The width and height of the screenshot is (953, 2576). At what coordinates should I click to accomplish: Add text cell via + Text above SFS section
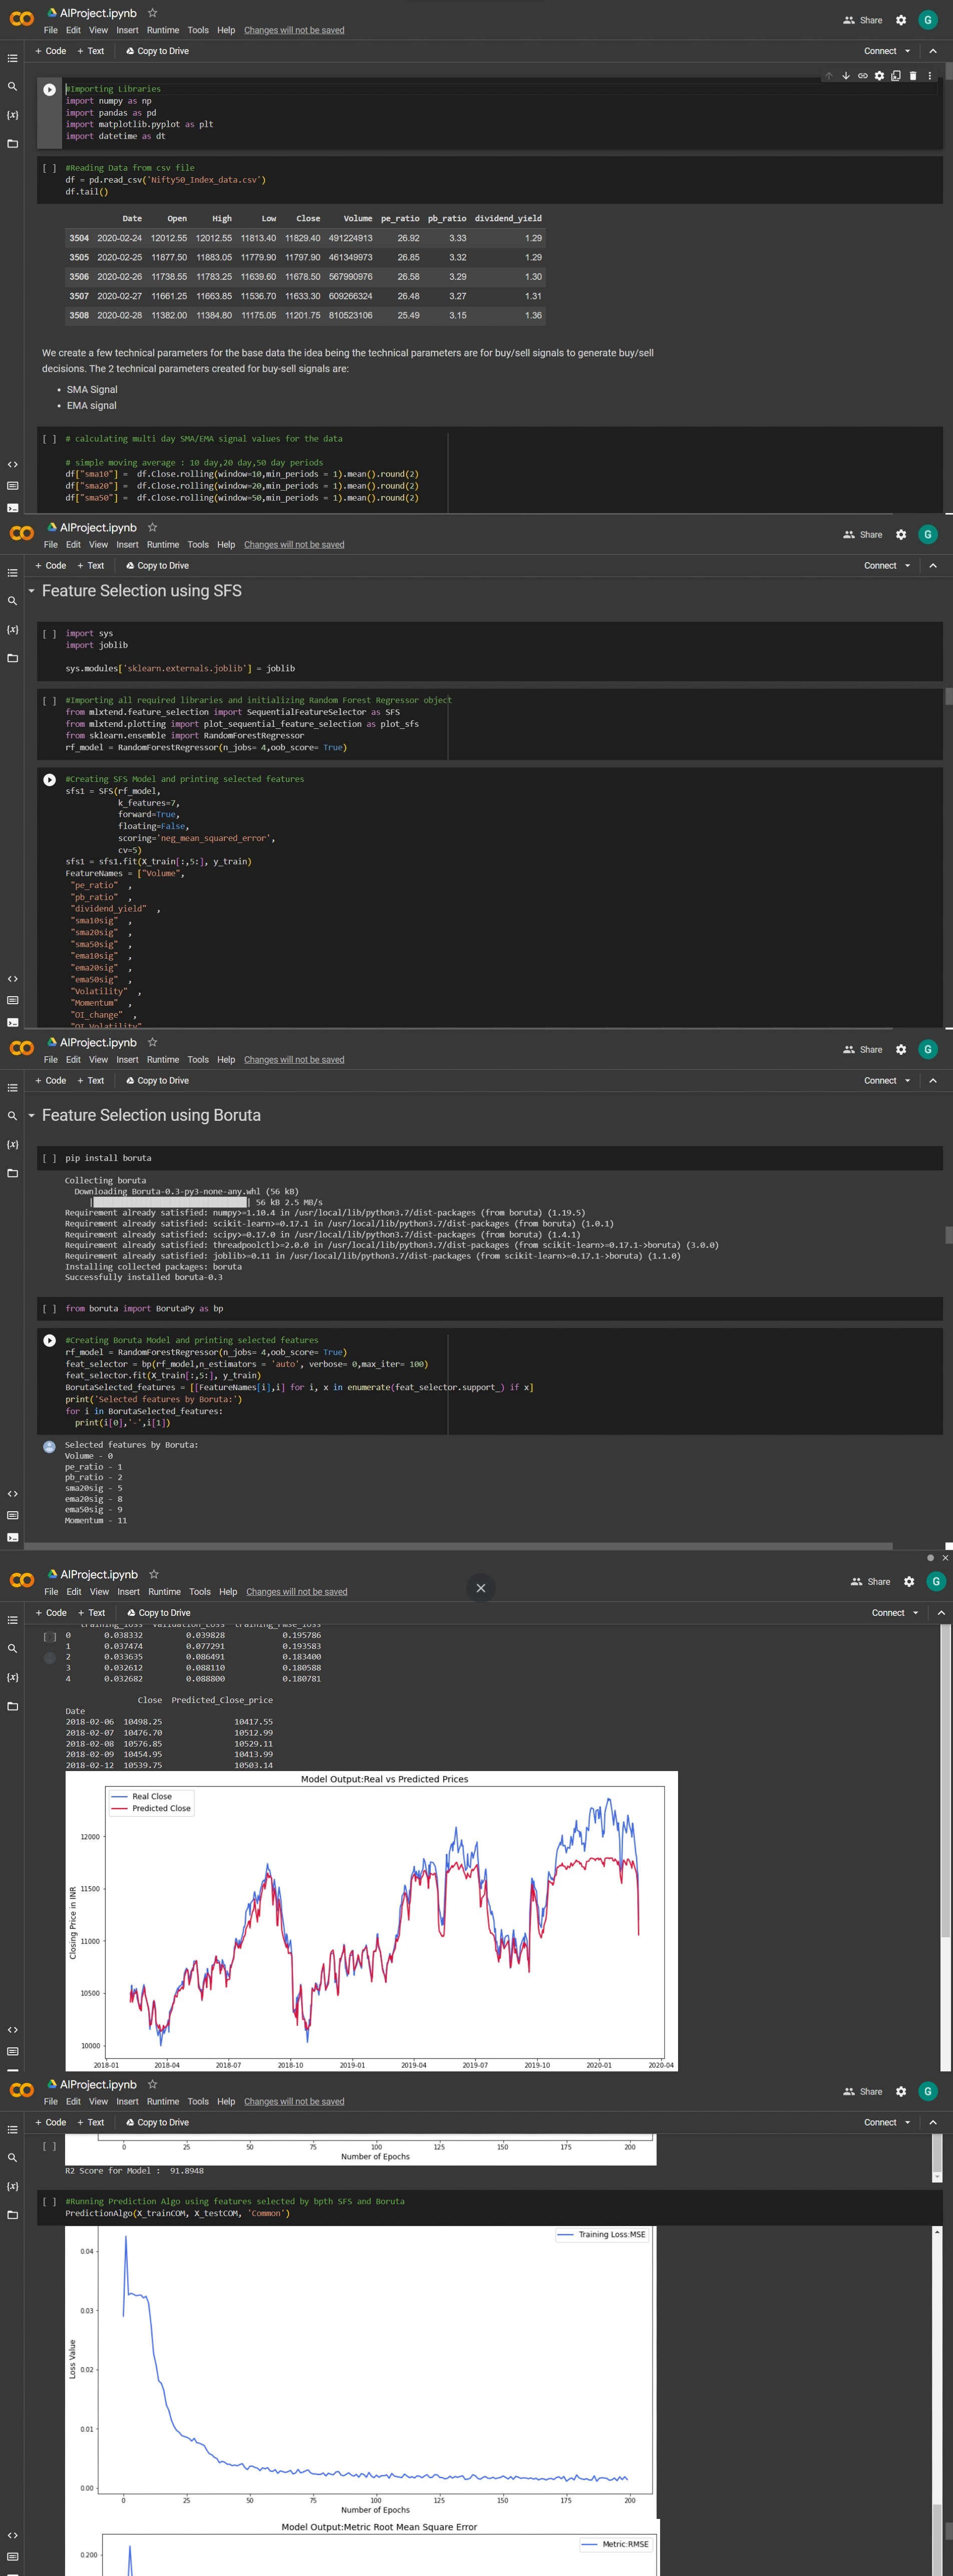click(90, 566)
